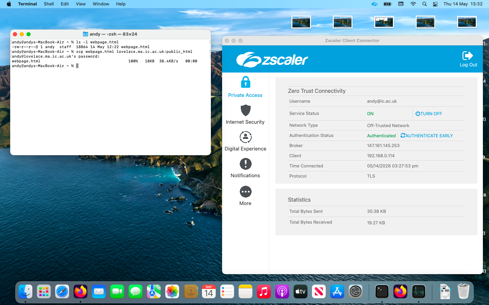Open Notes from the Dock
This screenshot has width=489, height=305.
(246, 291)
